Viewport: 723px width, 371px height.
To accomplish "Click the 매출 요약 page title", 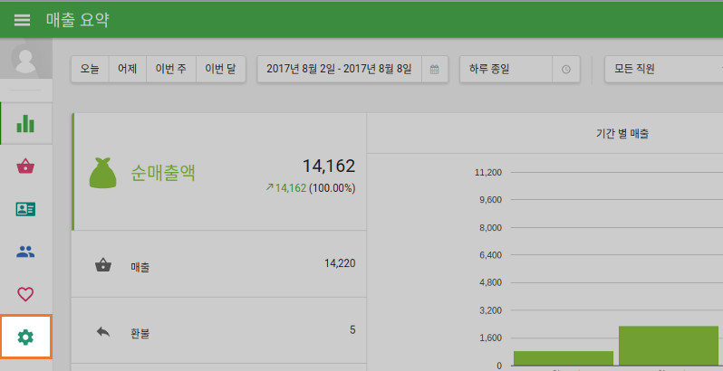I will coord(78,20).
